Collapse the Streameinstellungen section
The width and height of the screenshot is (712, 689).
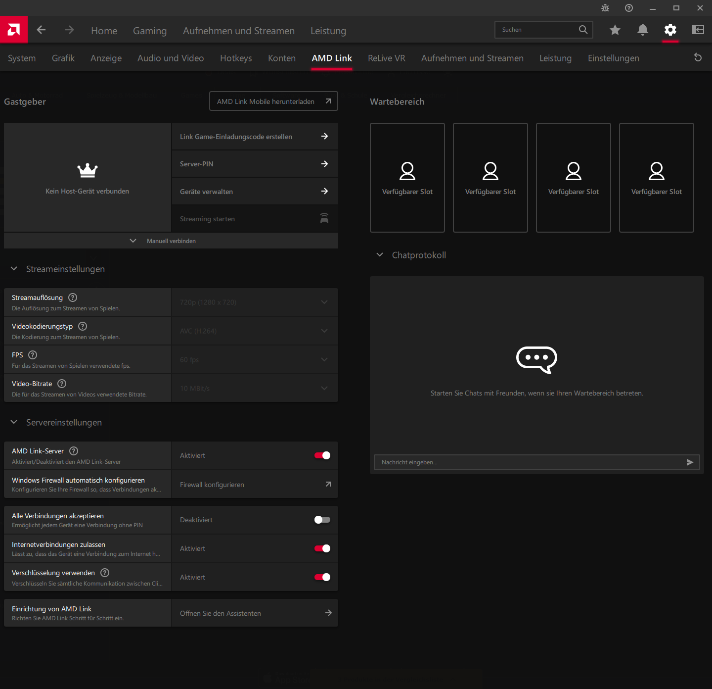(14, 269)
